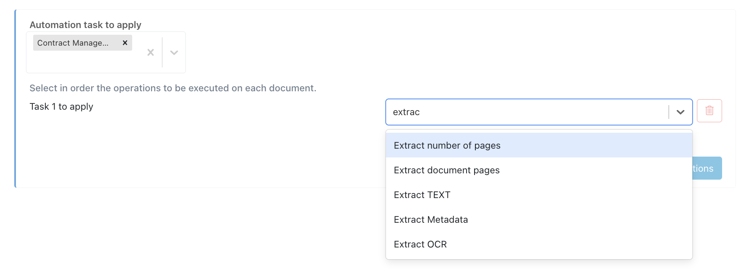Delete Task 1 with the trash icon

pos(709,111)
